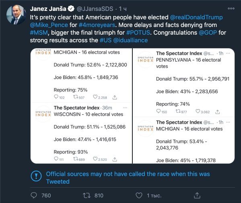Open the @idualliance mention
Viewport: 241px width, 203px height.
130,40
